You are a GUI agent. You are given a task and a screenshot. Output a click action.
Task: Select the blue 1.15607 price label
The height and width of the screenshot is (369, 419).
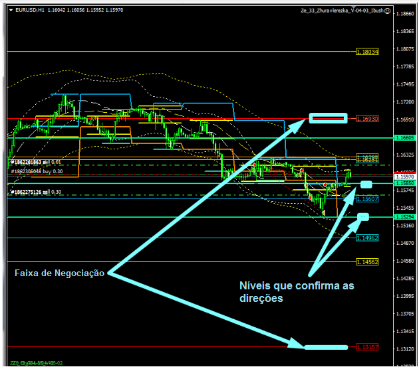pos(367,199)
